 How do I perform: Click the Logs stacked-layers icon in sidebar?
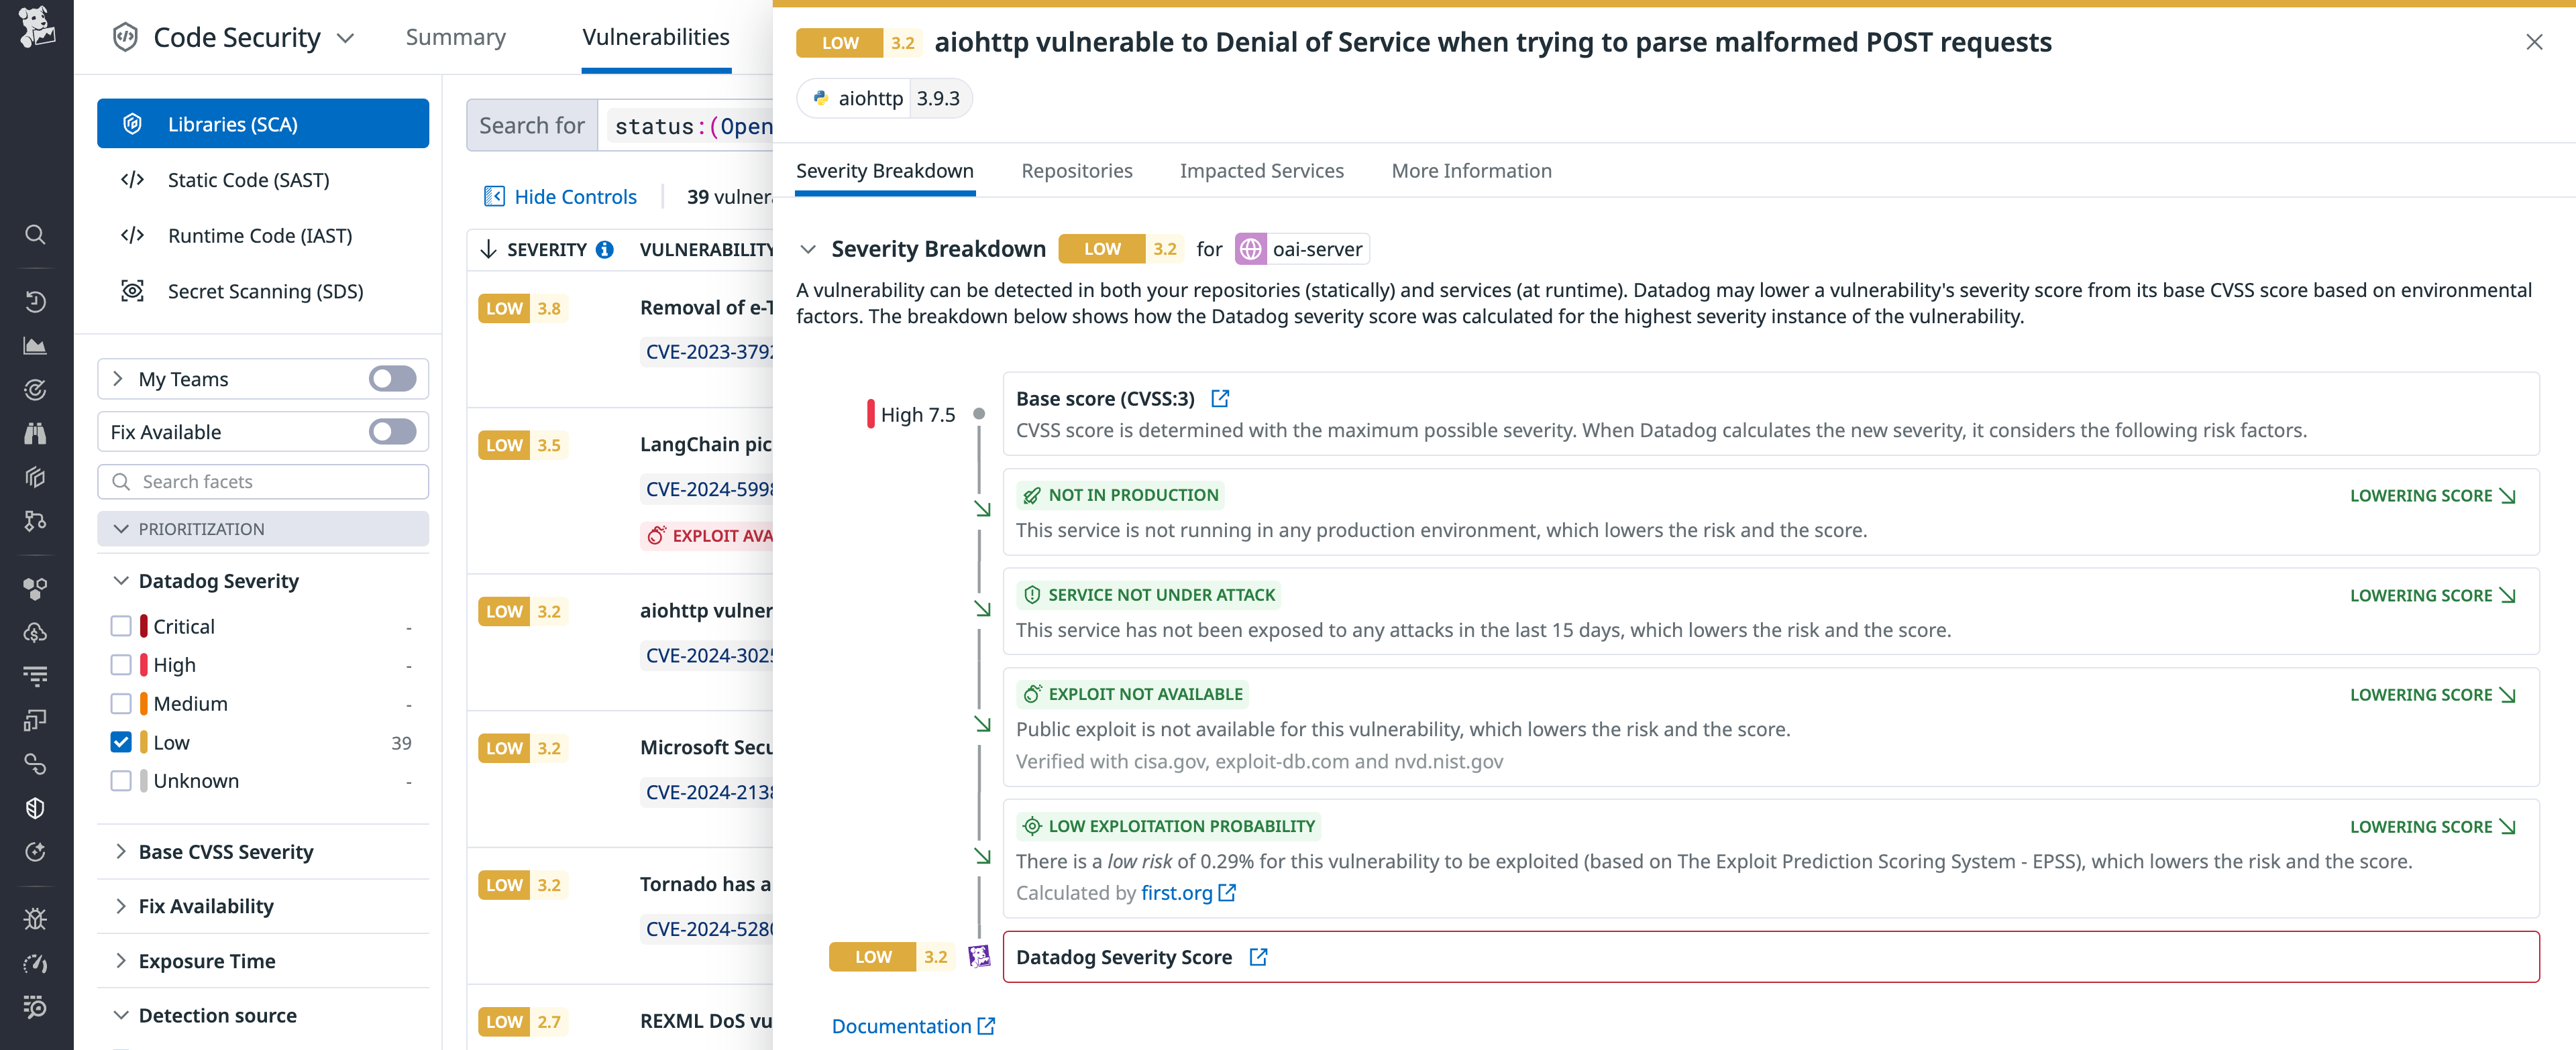click(x=36, y=477)
